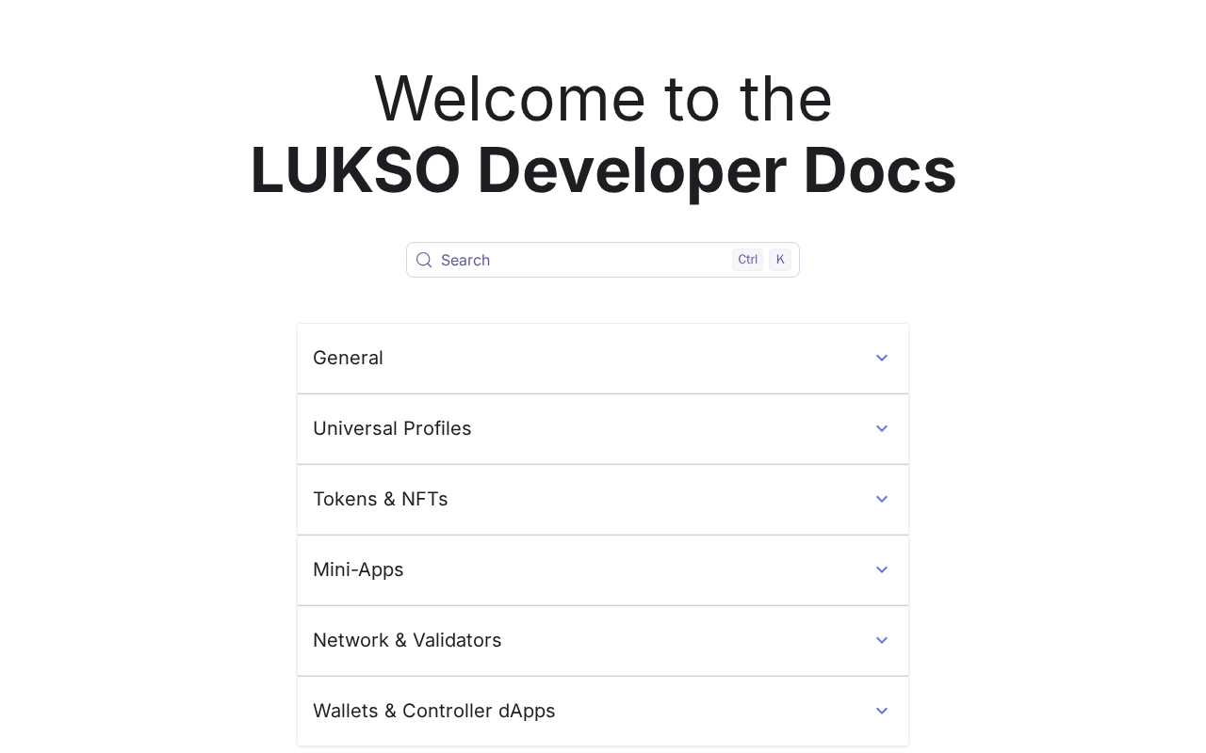This screenshot has height=753, width=1206.
Task: Expand the Universal Profiles chevron
Action: [882, 428]
